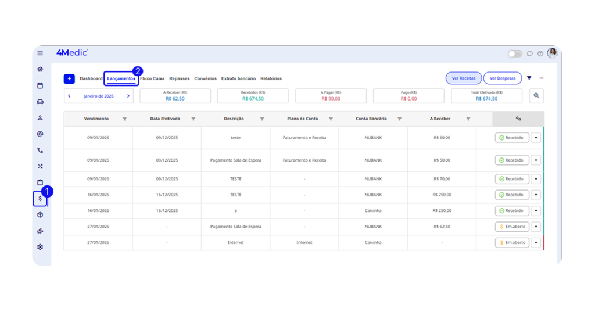Click the hamburger menu icon
595x312 pixels.
click(x=40, y=53)
